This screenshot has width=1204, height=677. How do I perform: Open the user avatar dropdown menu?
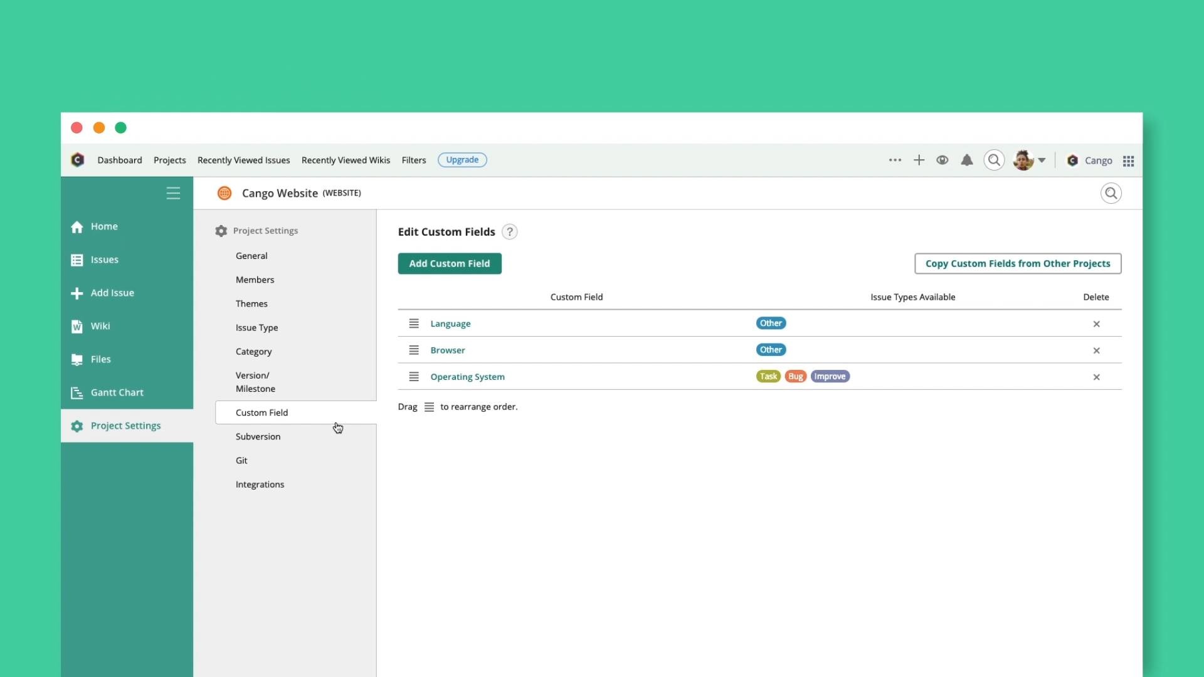(x=1028, y=160)
